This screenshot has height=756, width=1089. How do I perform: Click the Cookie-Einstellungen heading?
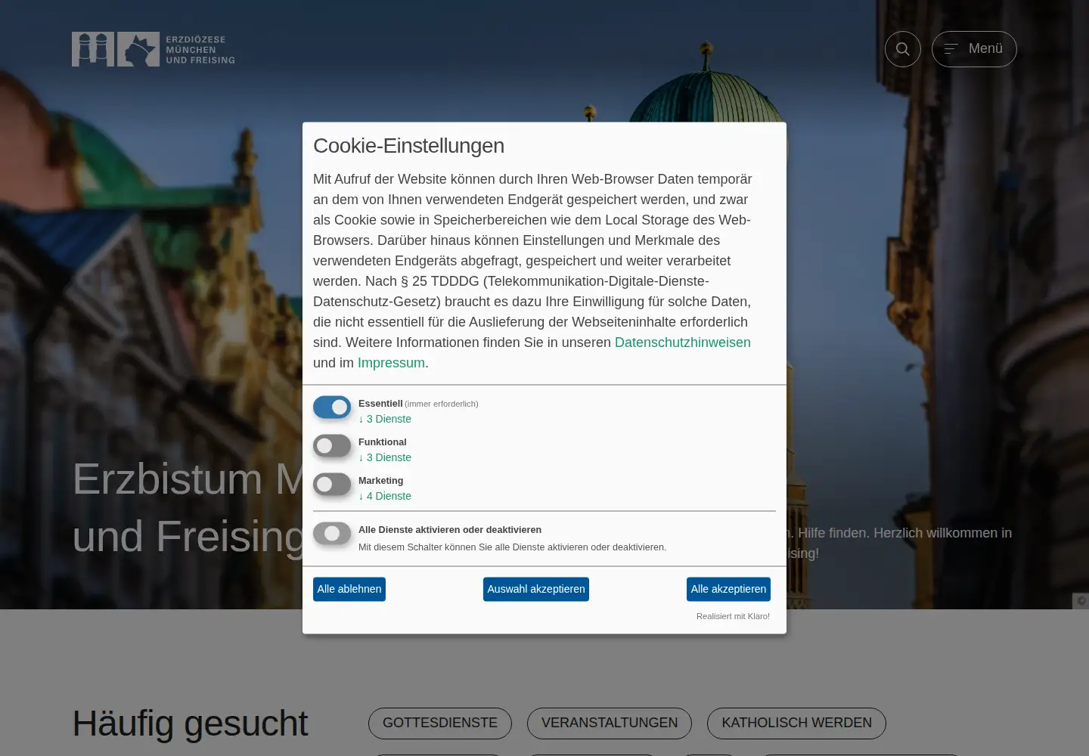coord(408,146)
